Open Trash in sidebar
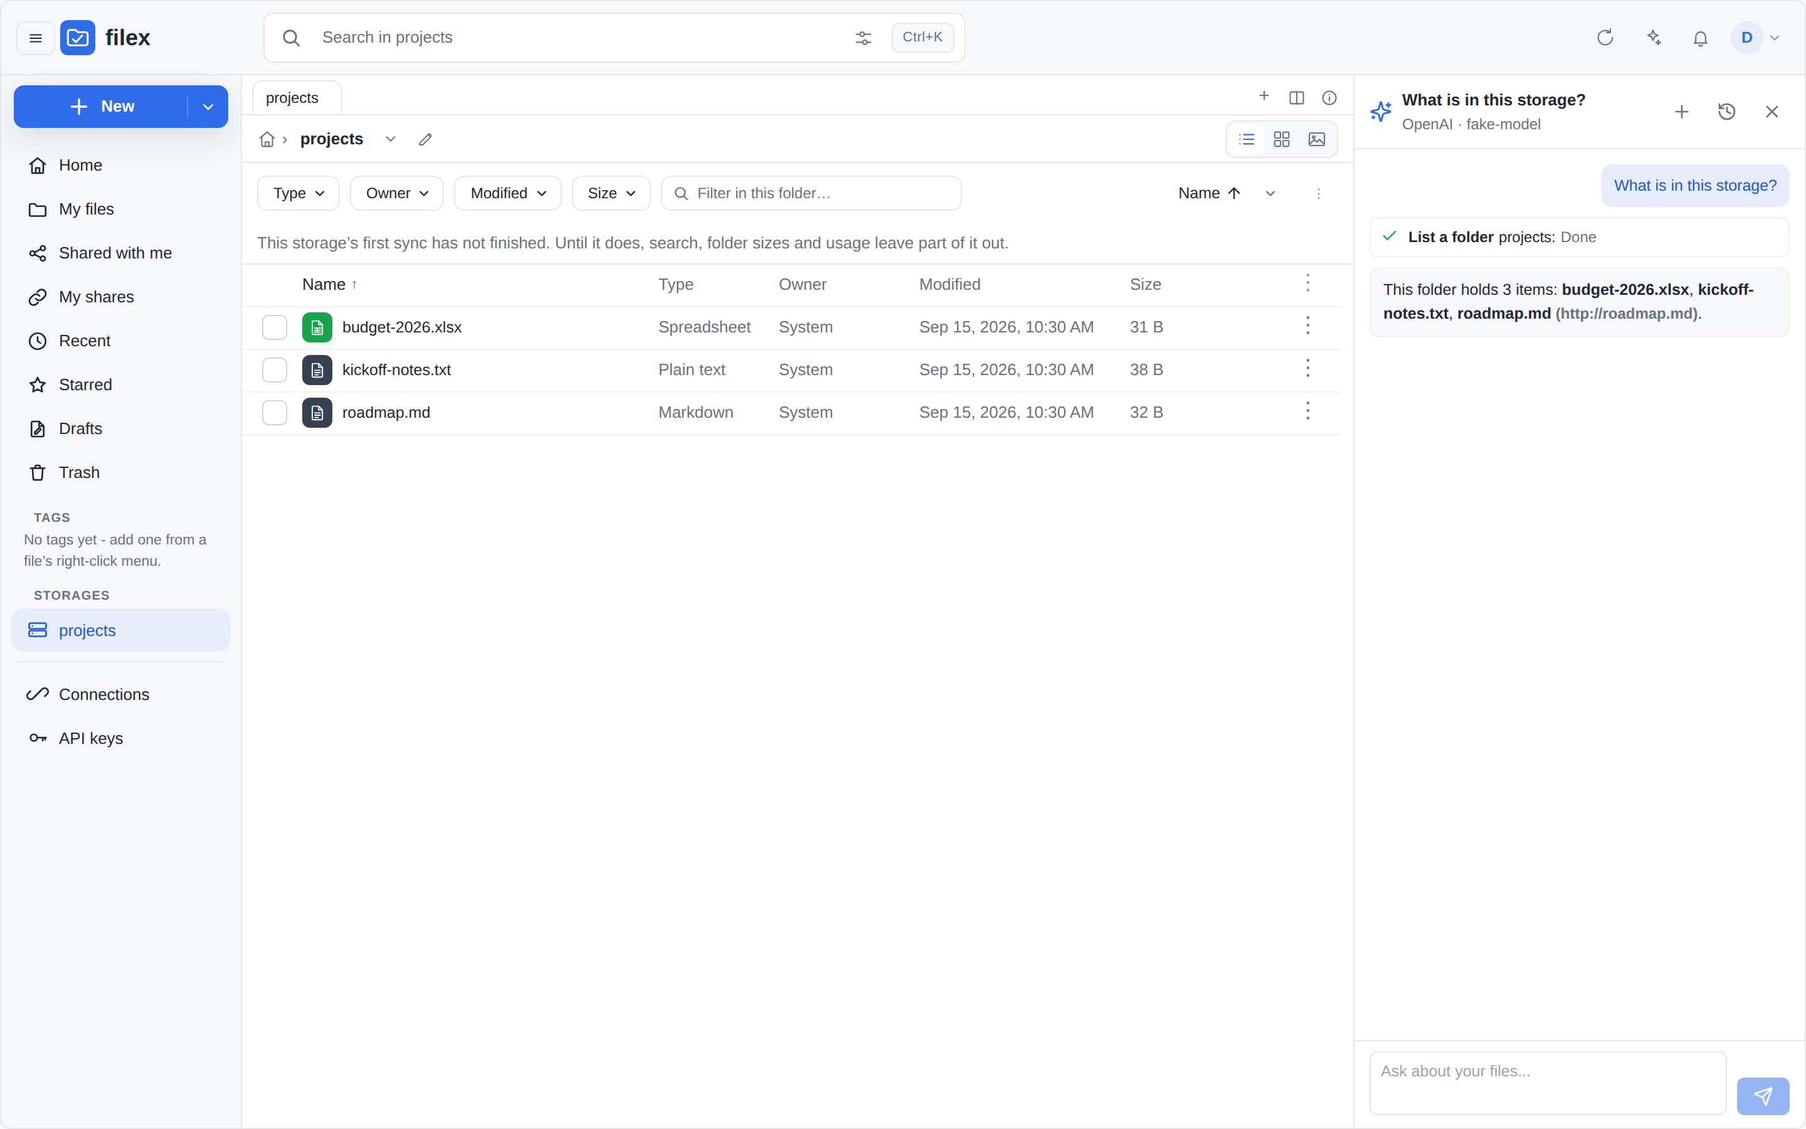 [x=121, y=473]
